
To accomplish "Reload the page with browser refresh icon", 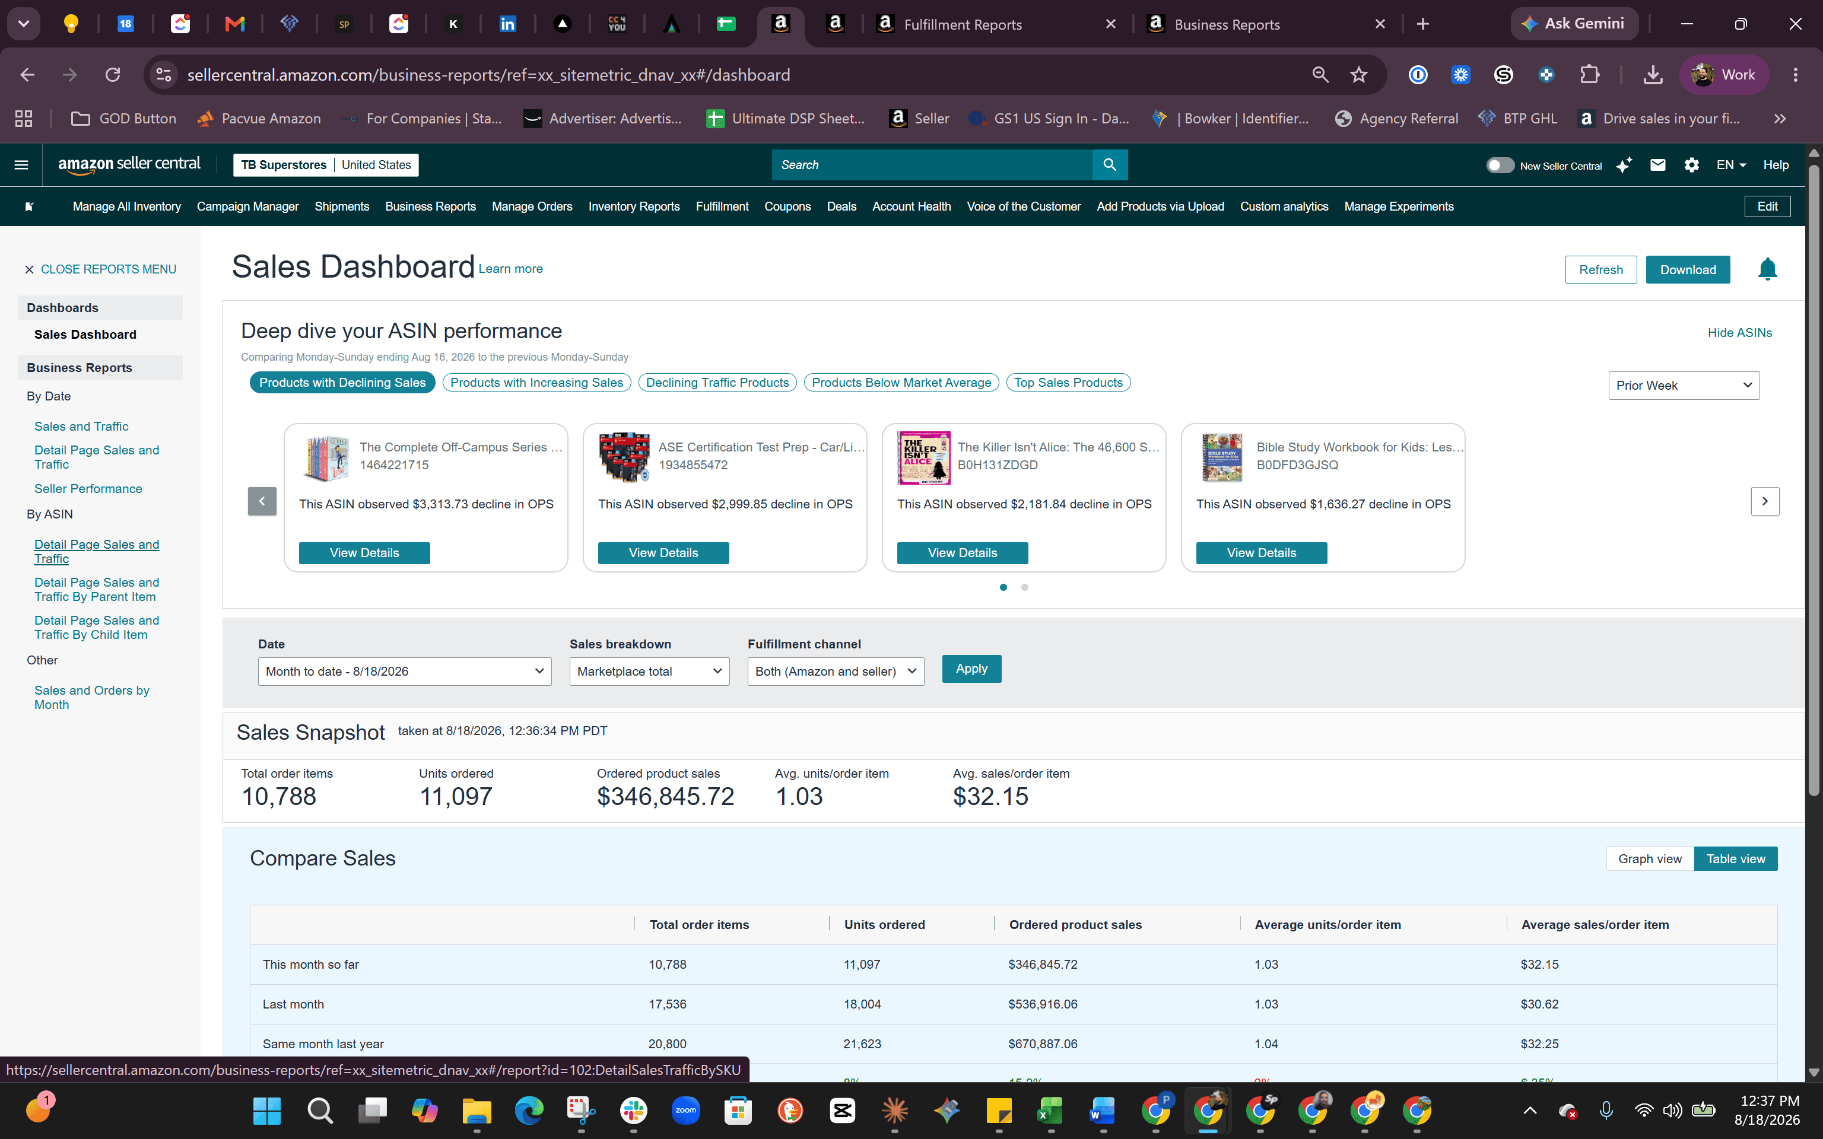I will pyautogui.click(x=113, y=75).
